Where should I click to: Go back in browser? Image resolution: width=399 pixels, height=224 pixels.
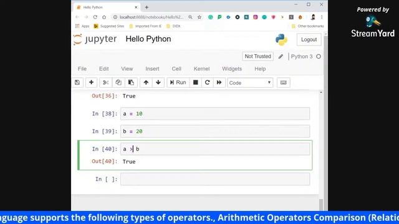pos(77,17)
